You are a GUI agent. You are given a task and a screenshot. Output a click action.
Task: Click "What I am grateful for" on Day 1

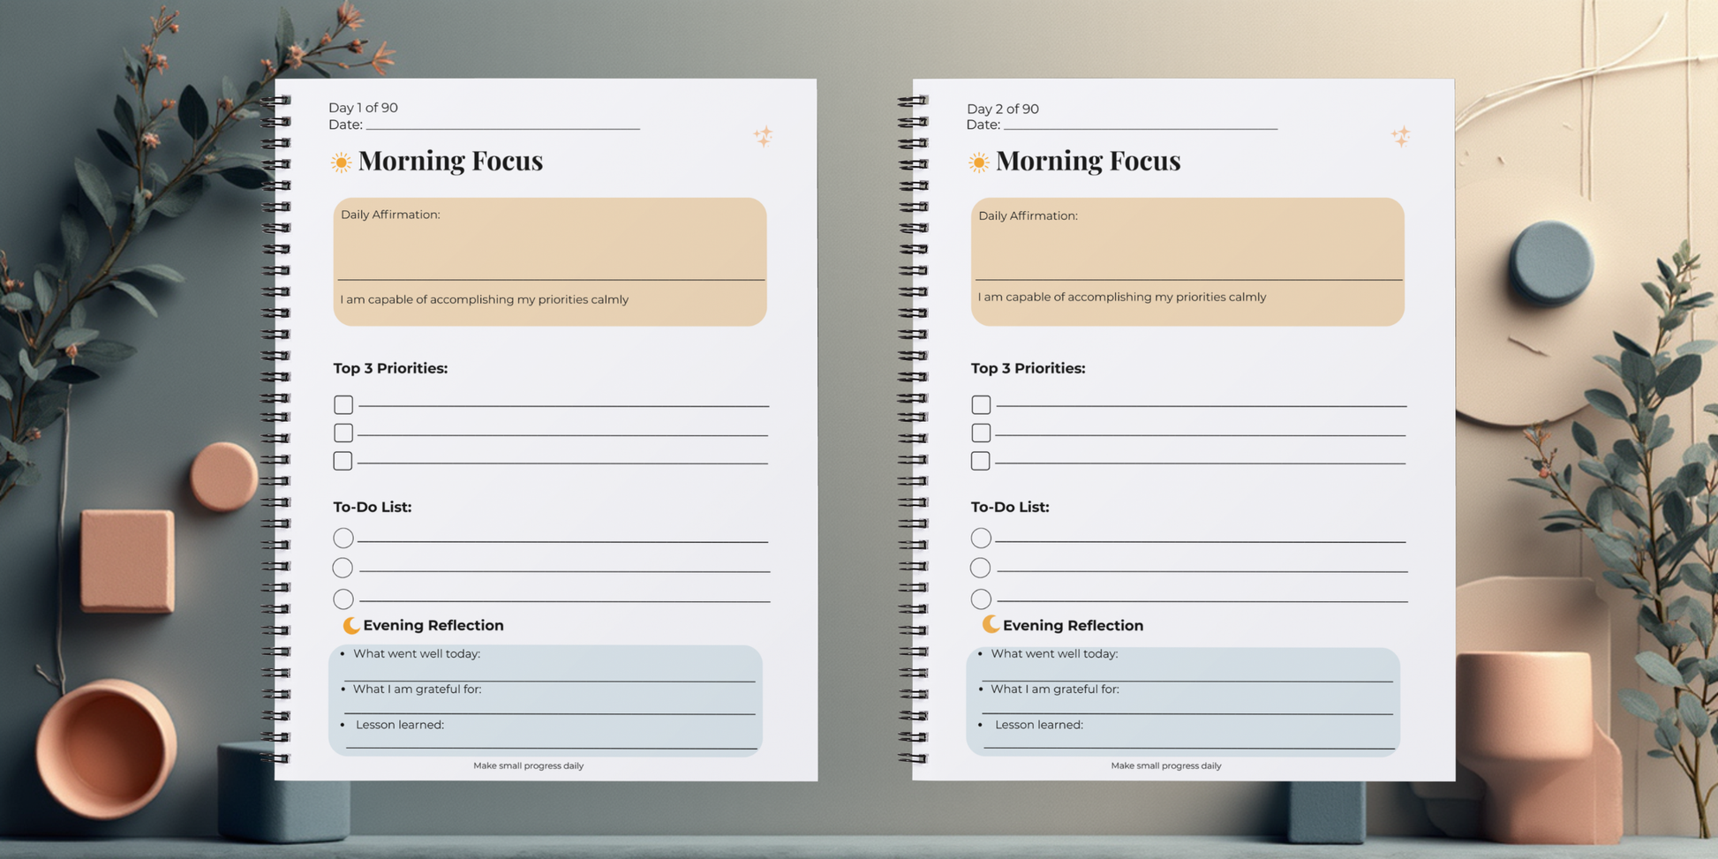[417, 689]
